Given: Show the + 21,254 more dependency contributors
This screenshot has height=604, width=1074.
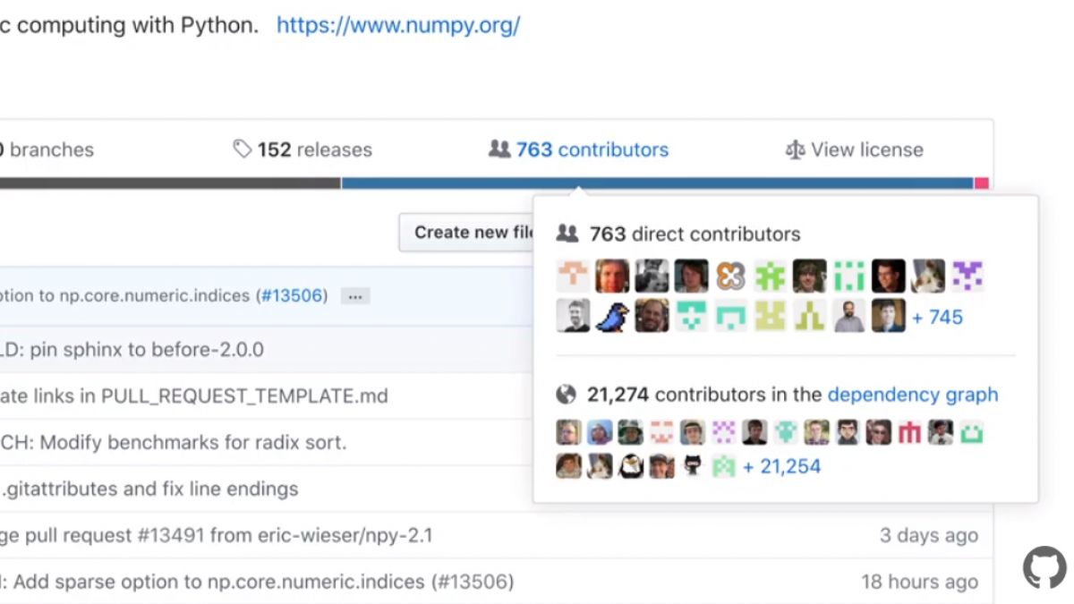Looking at the screenshot, I should click(781, 466).
